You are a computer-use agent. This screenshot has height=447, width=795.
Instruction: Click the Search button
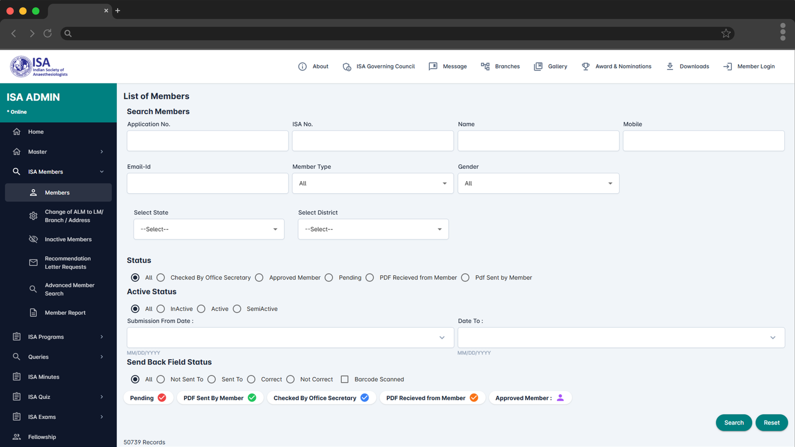pos(734,423)
